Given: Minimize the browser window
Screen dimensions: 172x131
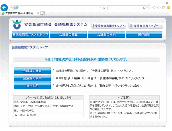Looking at the screenshot, I should [x=149, y=3].
